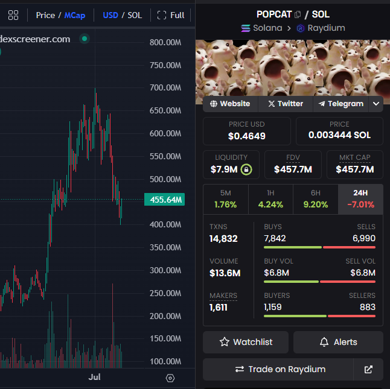Image resolution: width=390 pixels, height=389 pixels.
Task: Click the TXNS 14,832 value
Action: click(223, 239)
